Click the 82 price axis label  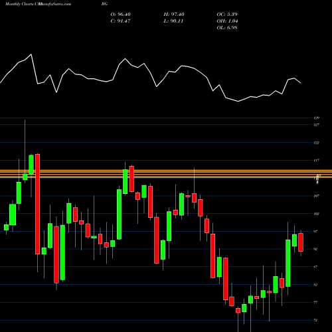click(315, 285)
